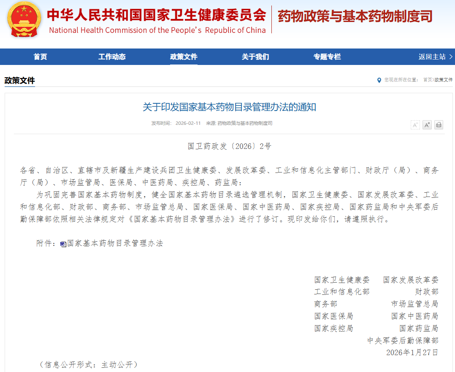Click the 政策文件 section heading
Viewport: 455px width, 372px height.
tap(19, 81)
